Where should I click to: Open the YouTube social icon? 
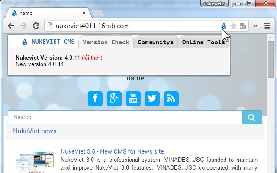click(x=133, y=99)
